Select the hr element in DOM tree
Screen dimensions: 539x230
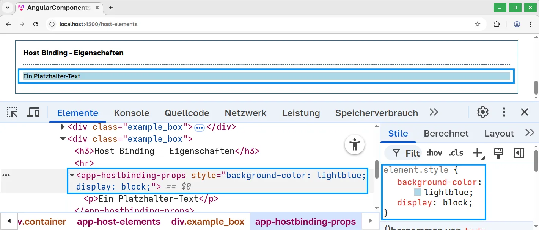84,163
